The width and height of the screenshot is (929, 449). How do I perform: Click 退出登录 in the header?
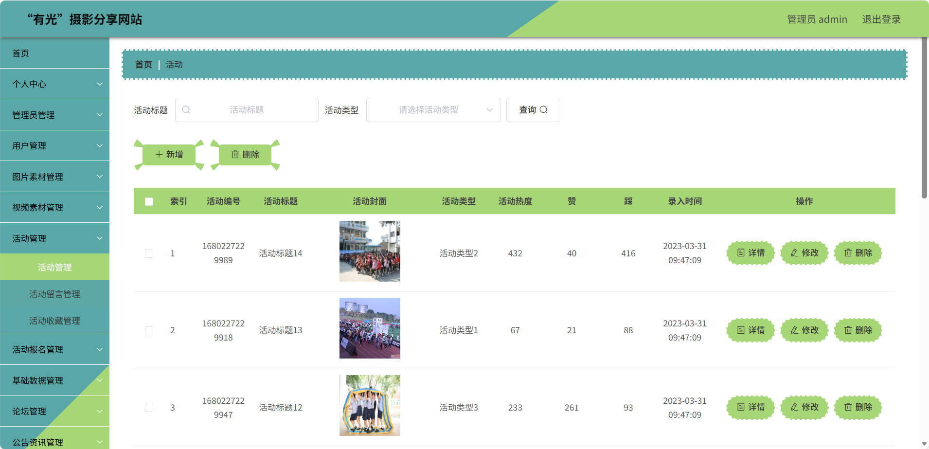[881, 19]
